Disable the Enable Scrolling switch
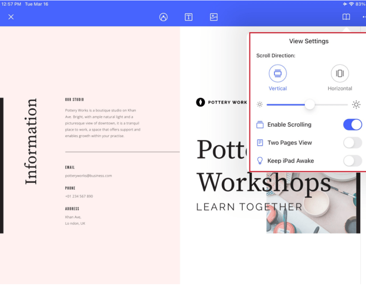Screen dimensions: 366x285 tap(352, 124)
